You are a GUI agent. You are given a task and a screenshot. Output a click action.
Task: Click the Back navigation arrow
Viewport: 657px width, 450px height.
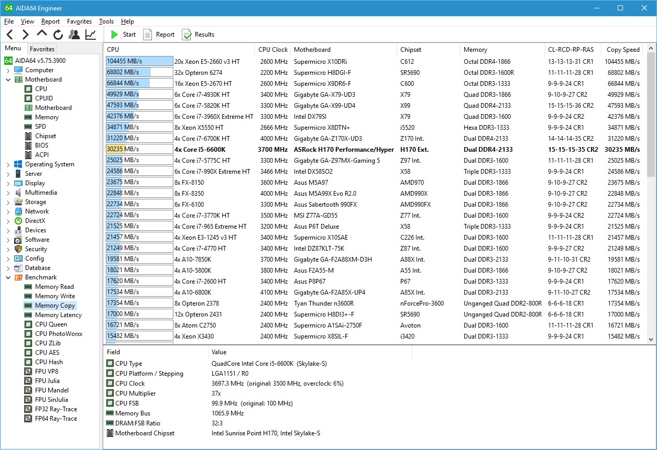(10, 35)
